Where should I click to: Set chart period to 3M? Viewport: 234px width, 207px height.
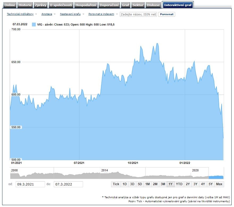[x=163, y=184]
